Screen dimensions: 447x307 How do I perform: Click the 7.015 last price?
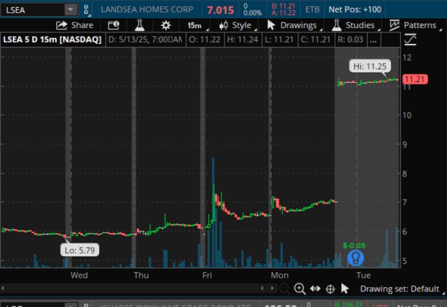220,10
